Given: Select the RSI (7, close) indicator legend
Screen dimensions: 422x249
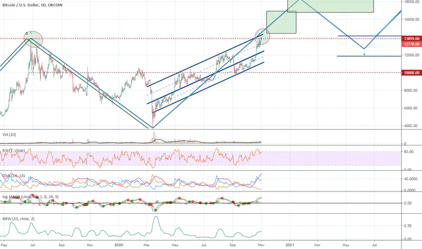Looking at the screenshot, I should pos(14,150).
